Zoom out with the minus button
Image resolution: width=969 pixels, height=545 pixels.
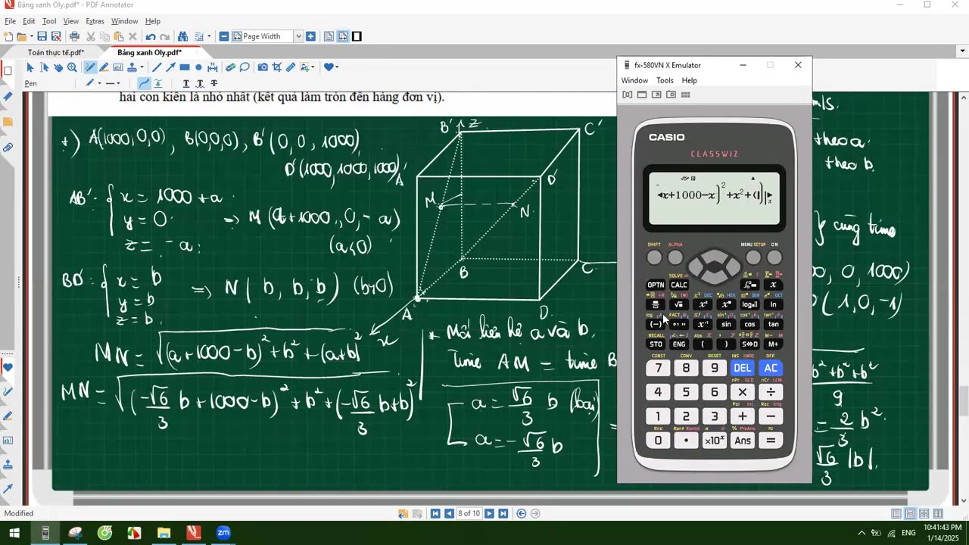point(224,36)
